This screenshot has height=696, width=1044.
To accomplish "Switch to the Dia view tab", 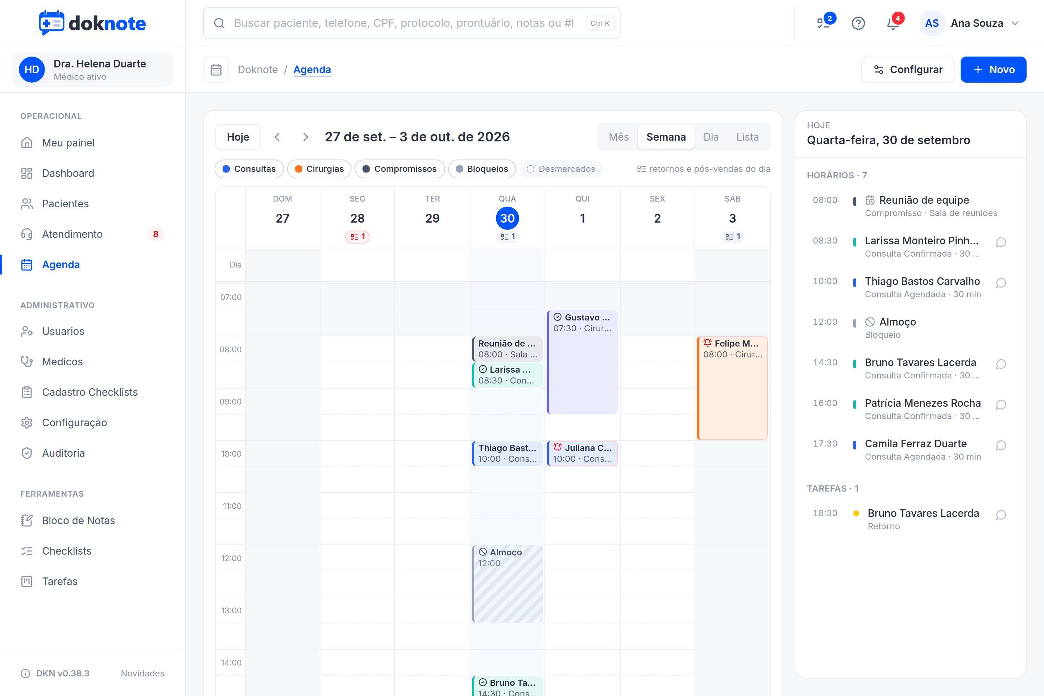I will pyautogui.click(x=710, y=137).
